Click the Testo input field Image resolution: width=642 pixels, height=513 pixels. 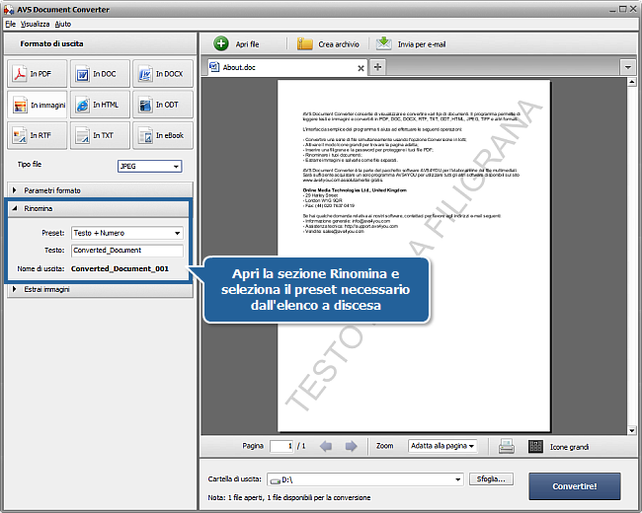pos(127,251)
